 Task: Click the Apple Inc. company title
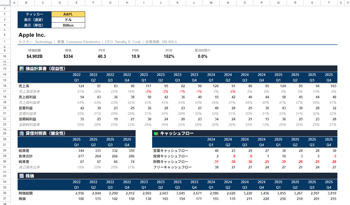[x=32, y=35]
